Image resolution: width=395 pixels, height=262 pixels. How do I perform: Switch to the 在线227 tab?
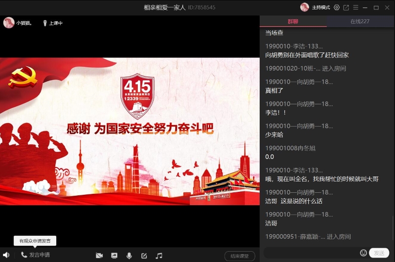[x=360, y=21]
